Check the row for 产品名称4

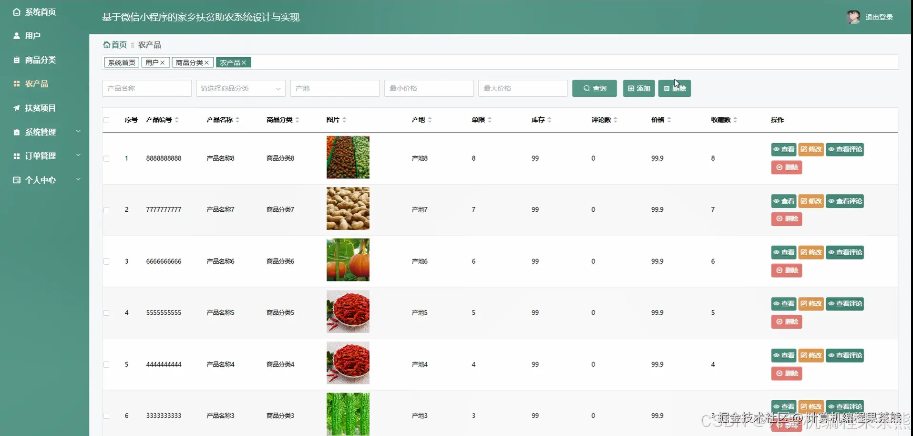click(x=106, y=364)
